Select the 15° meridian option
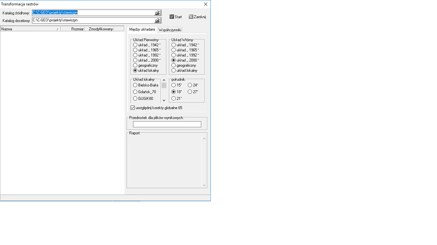 tap(177, 85)
